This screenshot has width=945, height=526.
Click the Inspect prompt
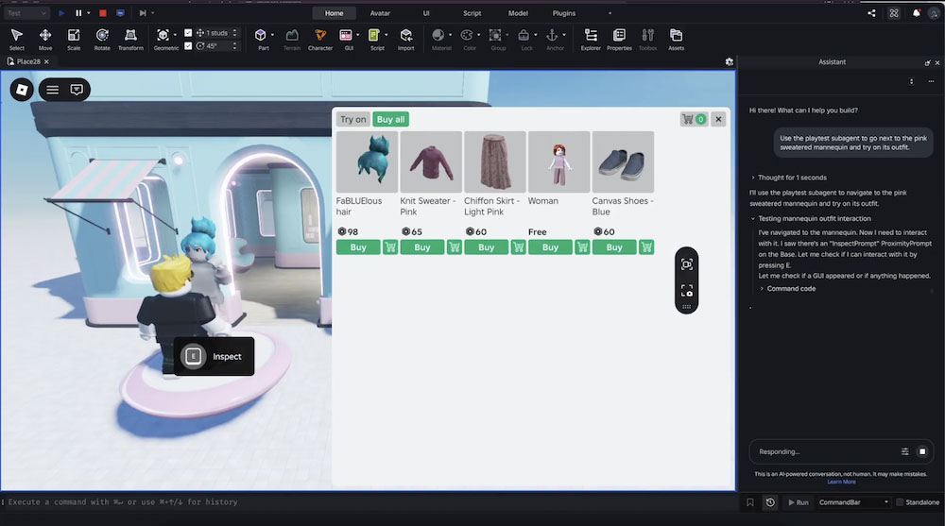click(x=214, y=356)
